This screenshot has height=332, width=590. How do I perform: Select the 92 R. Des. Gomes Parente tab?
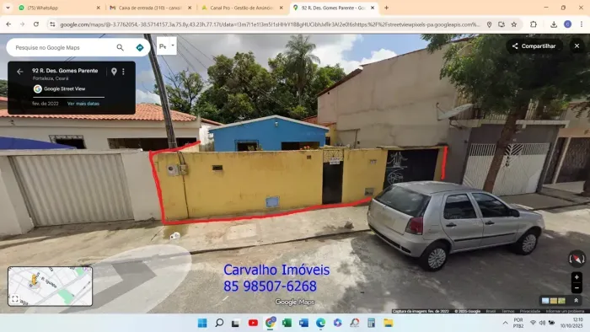point(334,8)
